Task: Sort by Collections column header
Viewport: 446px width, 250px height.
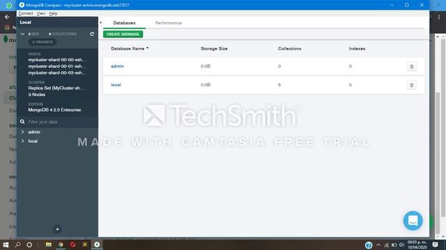Action: click(290, 49)
